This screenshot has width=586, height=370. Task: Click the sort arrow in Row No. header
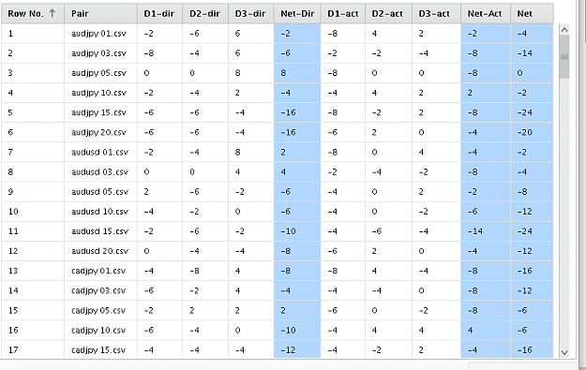tap(52, 13)
